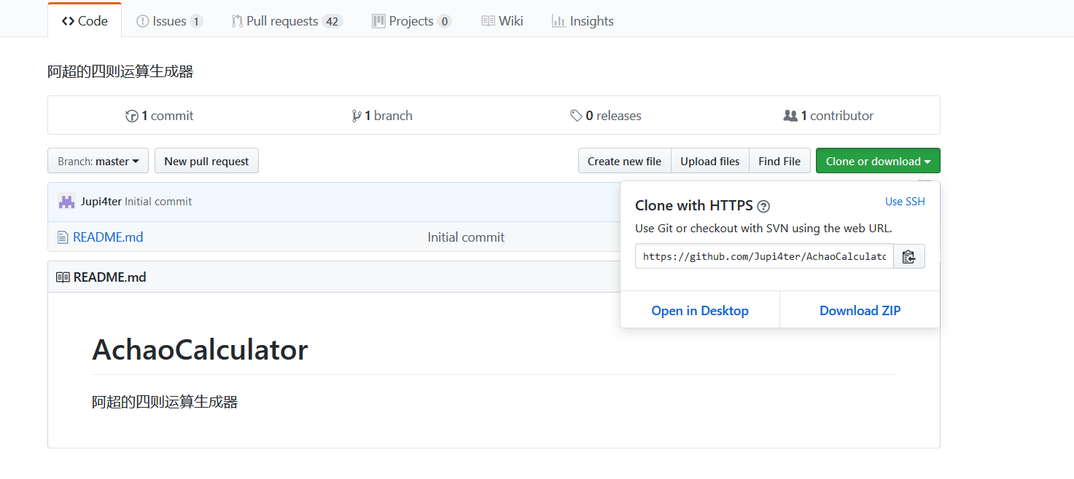This screenshot has width=1074, height=479.
Task: Click the Projects board icon
Action: click(x=378, y=21)
